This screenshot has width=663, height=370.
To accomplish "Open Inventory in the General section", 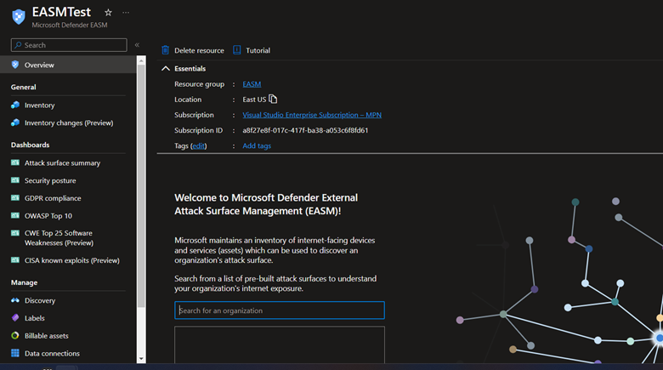I will [39, 105].
